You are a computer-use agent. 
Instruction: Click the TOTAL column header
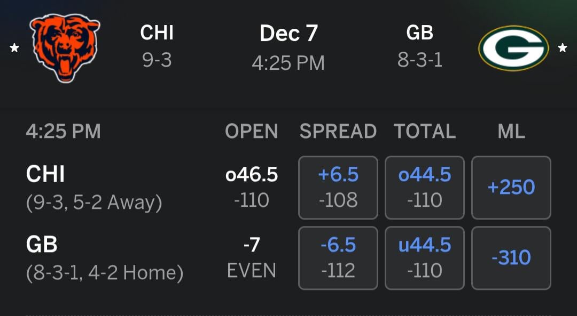pyautogui.click(x=424, y=131)
